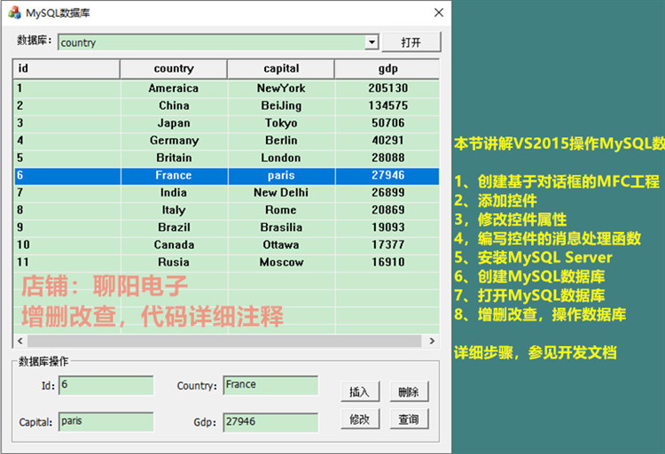Click the country column header

(174, 68)
